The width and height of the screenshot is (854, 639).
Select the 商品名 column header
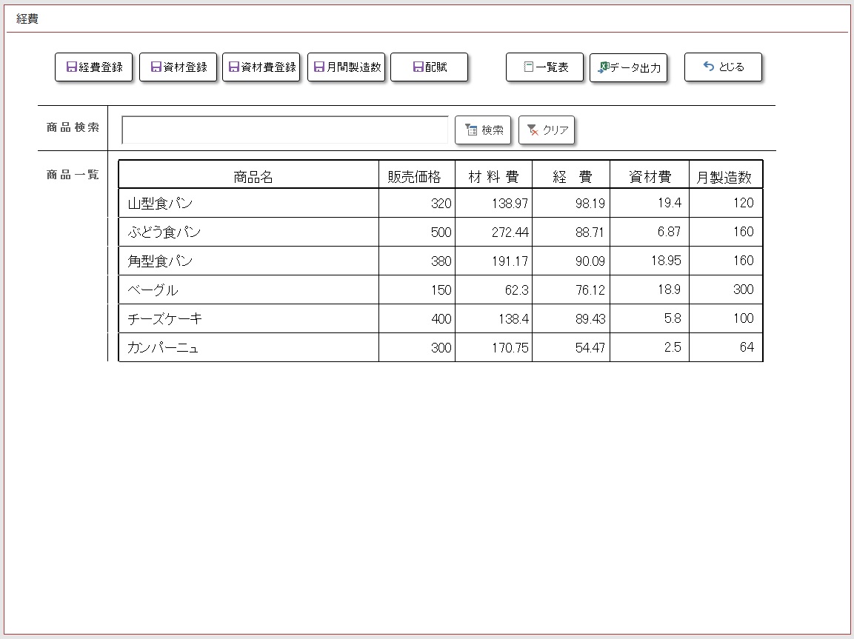pos(249,175)
